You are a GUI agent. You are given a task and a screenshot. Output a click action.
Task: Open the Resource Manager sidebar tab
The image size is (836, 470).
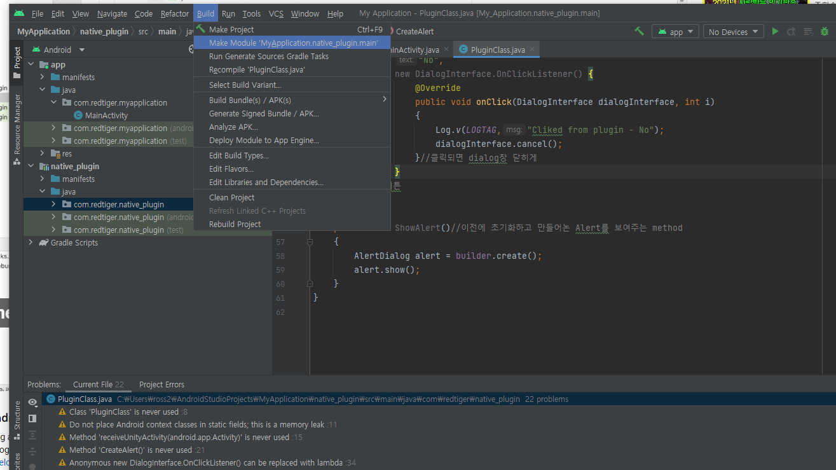coord(17,130)
